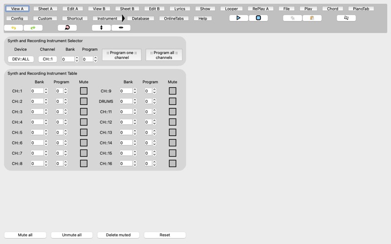
Task: Enable mute on CH::3
Action: click(x=84, y=112)
